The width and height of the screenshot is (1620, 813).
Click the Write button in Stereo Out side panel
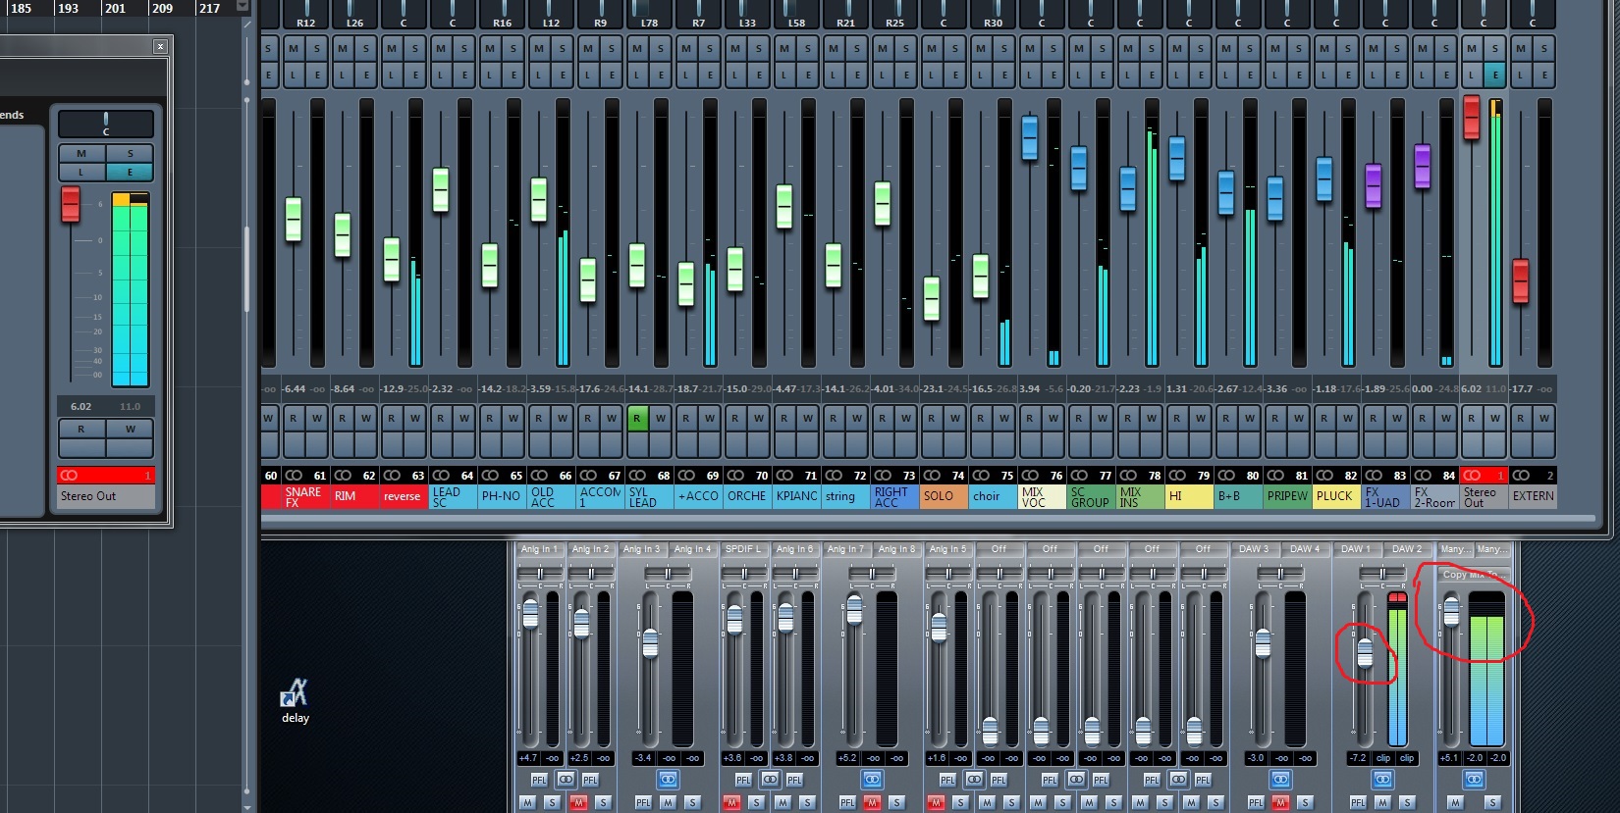click(130, 429)
